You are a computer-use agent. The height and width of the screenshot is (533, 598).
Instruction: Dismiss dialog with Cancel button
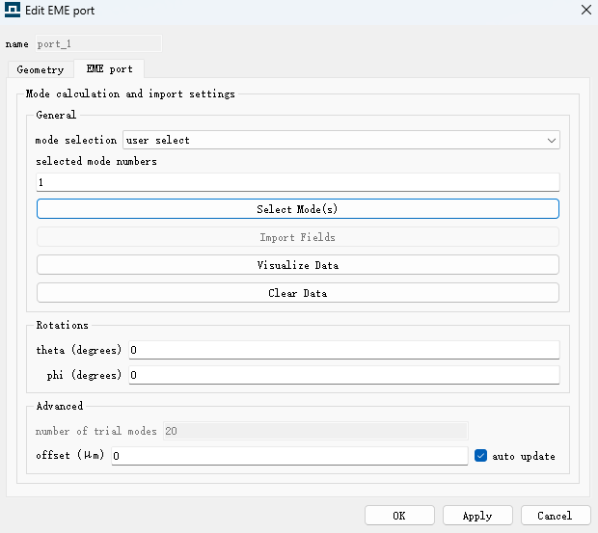(x=556, y=516)
